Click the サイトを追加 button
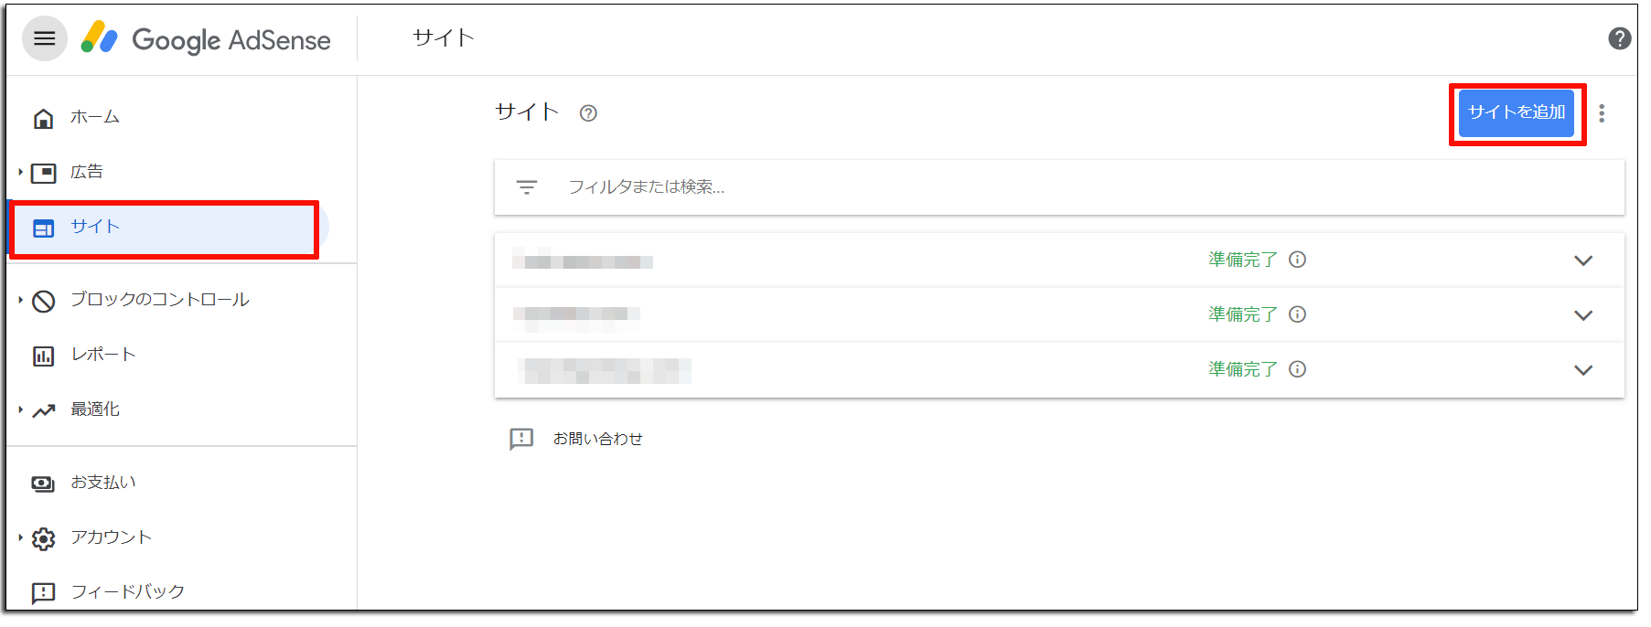This screenshot has width=1651, height=627. (x=1517, y=112)
